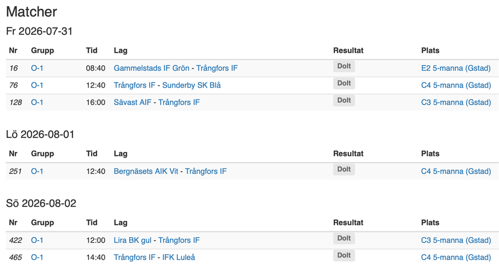Click group O-1 link for match 465
Screen dimensions: 499x267
[x=37, y=258]
